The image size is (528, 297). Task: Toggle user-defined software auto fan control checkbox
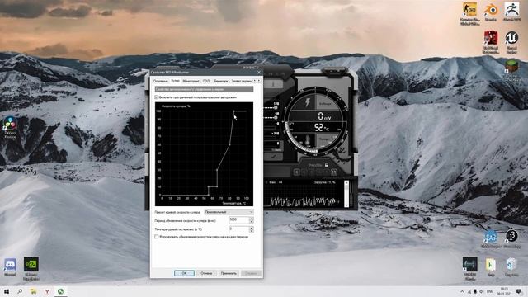point(157,97)
